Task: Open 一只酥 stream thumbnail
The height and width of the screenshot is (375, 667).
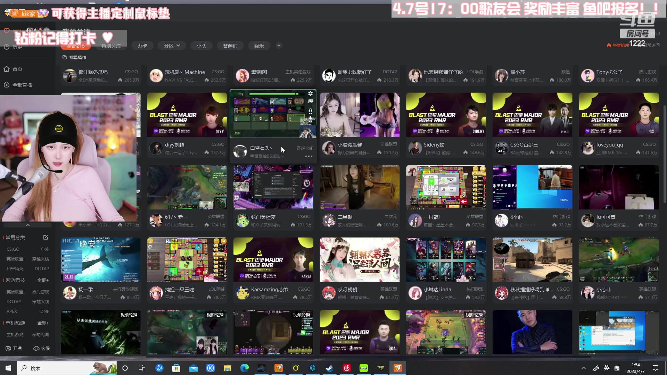Action: click(446, 187)
